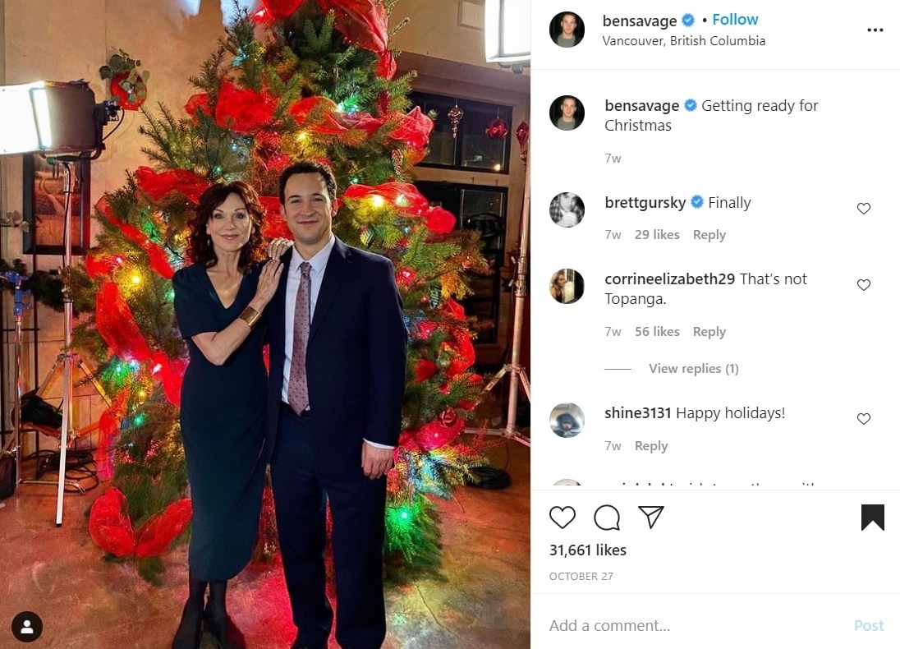The width and height of the screenshot is (900, 649).
Task: Click brettgursky's profile avatar
Action: (567, 209)
